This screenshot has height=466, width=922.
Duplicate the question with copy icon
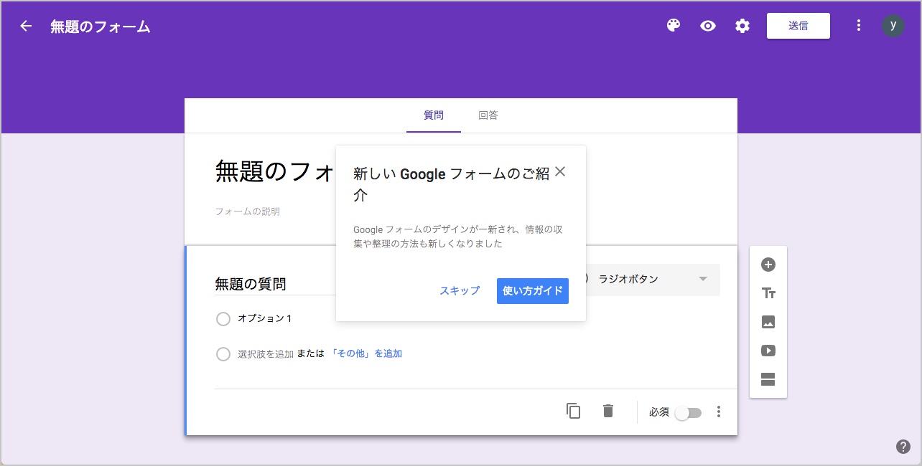point(573,411)
